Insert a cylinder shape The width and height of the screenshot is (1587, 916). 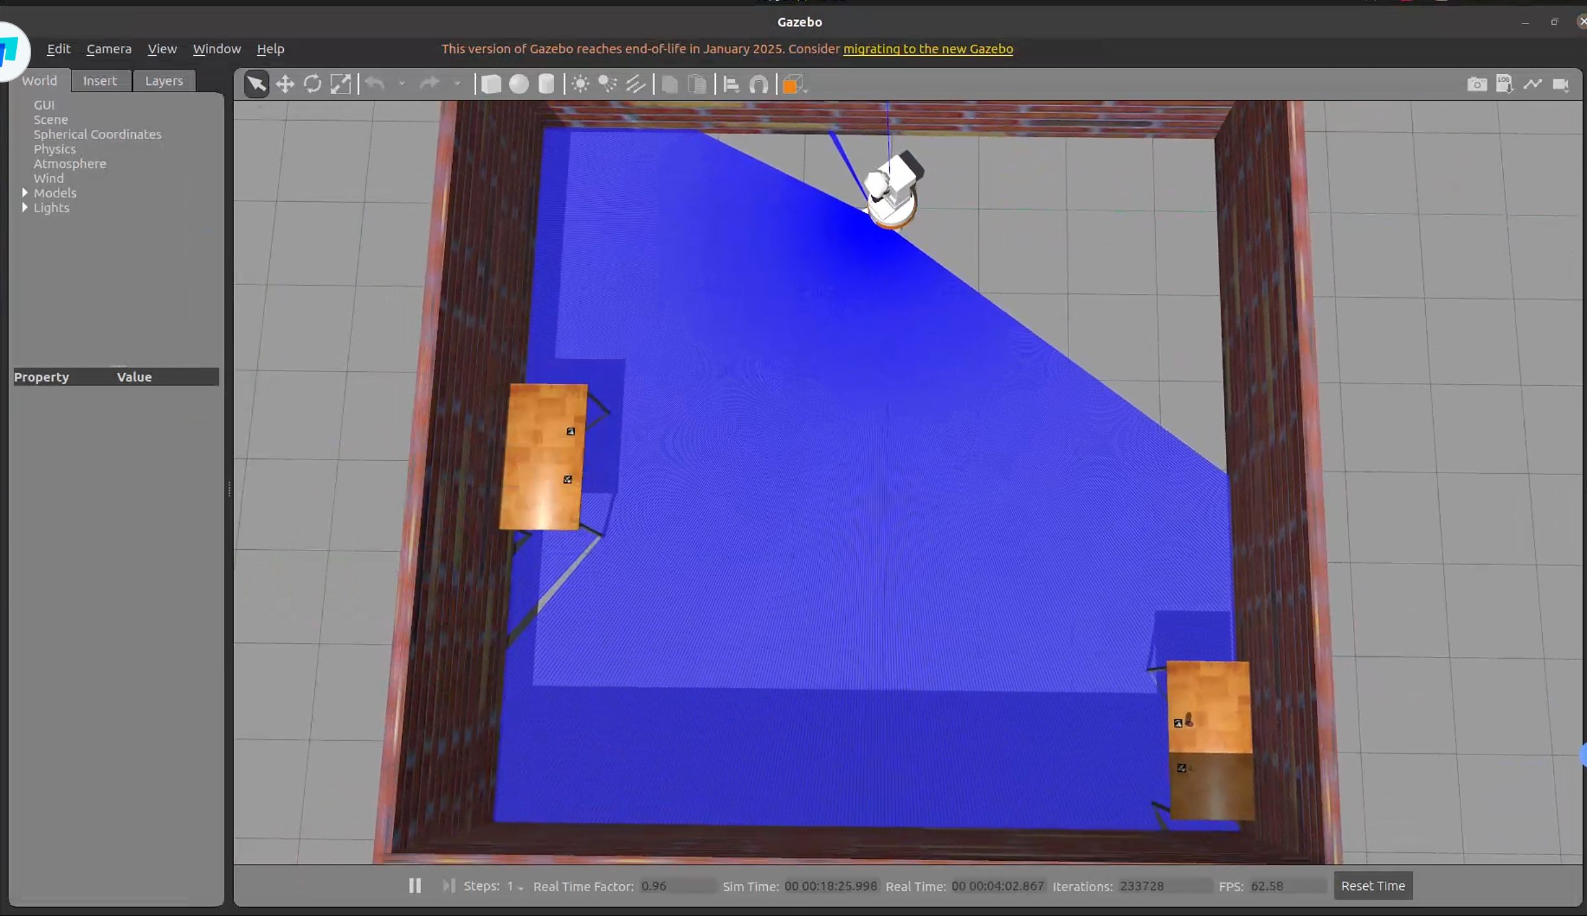click(546, 84)
